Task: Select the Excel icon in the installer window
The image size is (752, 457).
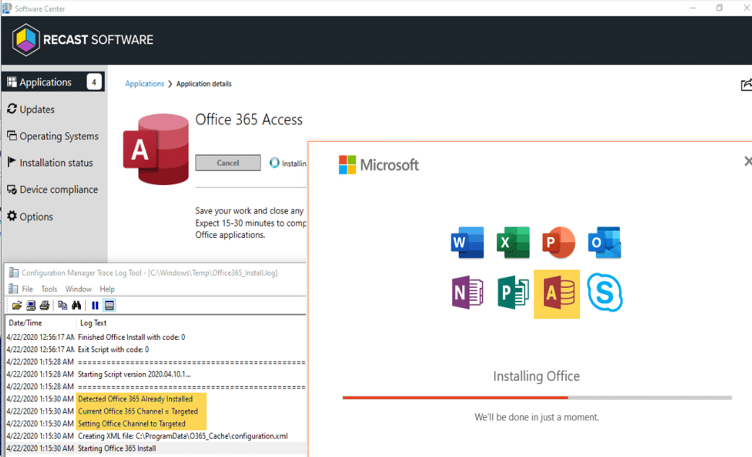Action: (x=513, y=242)
